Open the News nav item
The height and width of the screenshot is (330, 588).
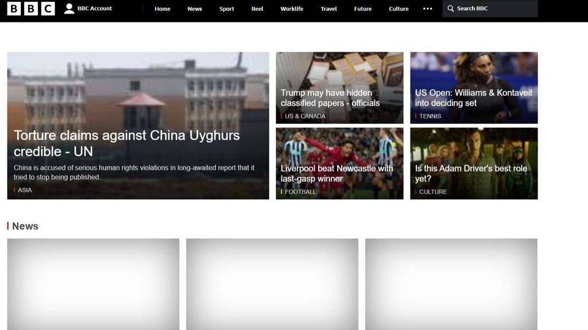click(195, 9)
